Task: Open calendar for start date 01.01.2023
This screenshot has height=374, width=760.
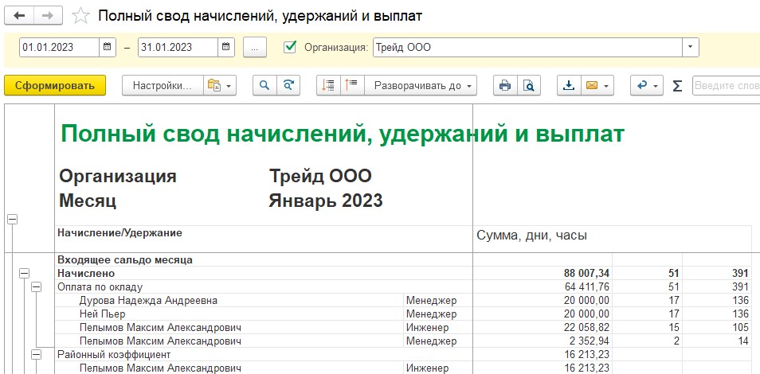Action: coord(108,47)
